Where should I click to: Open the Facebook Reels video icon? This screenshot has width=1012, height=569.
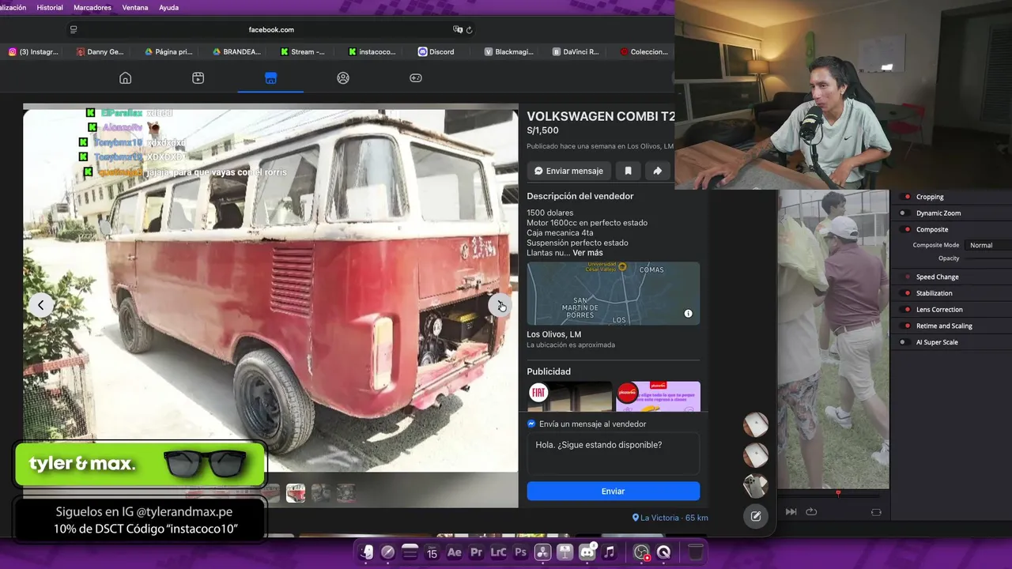[x=198, y=78]
